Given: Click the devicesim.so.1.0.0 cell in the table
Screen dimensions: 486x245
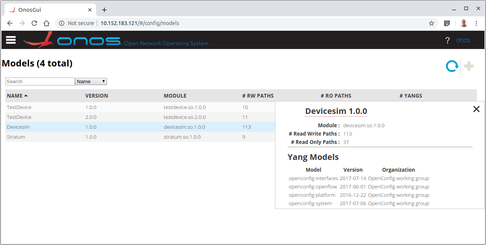Looking at the screenshot, I should point(184,127).
